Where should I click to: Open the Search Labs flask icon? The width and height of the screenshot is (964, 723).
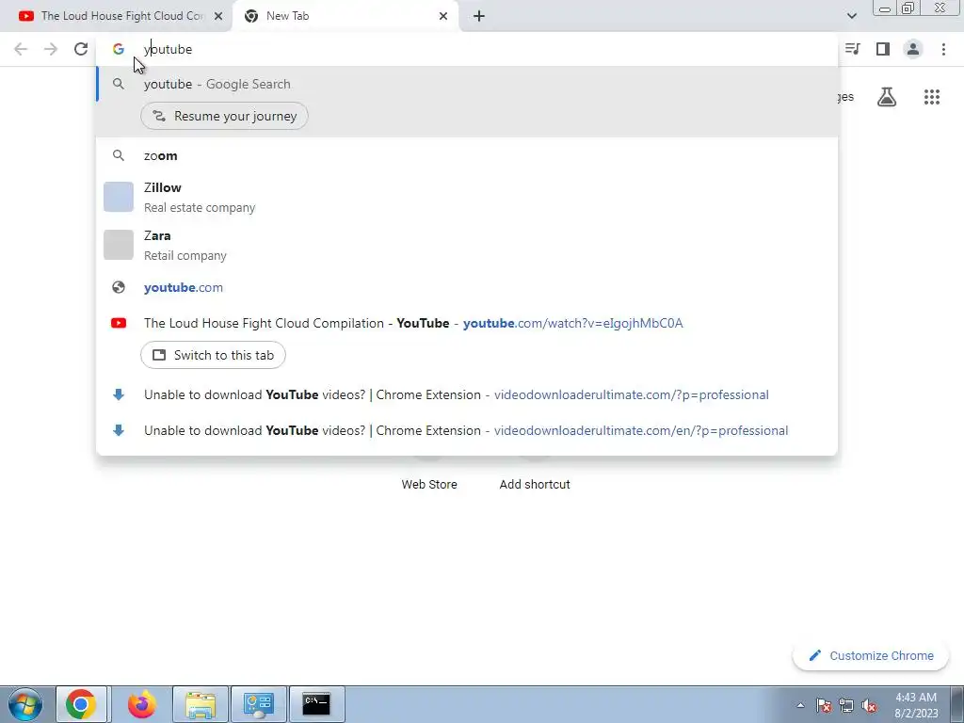pos(887,97)
